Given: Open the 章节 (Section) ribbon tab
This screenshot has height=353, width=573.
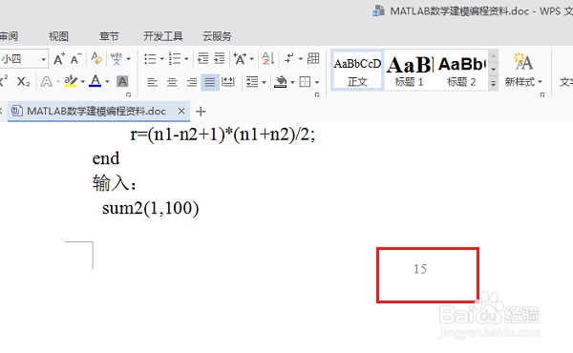Looking at the screenshot, I should click(x=109, y=36).
